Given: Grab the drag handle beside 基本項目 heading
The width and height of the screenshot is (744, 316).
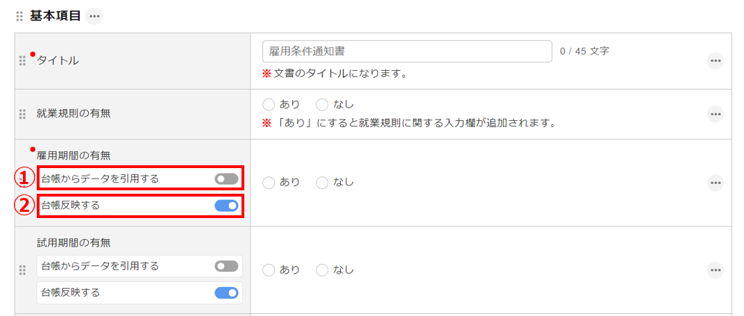Looking at the screenshot, I should (19, 16).
